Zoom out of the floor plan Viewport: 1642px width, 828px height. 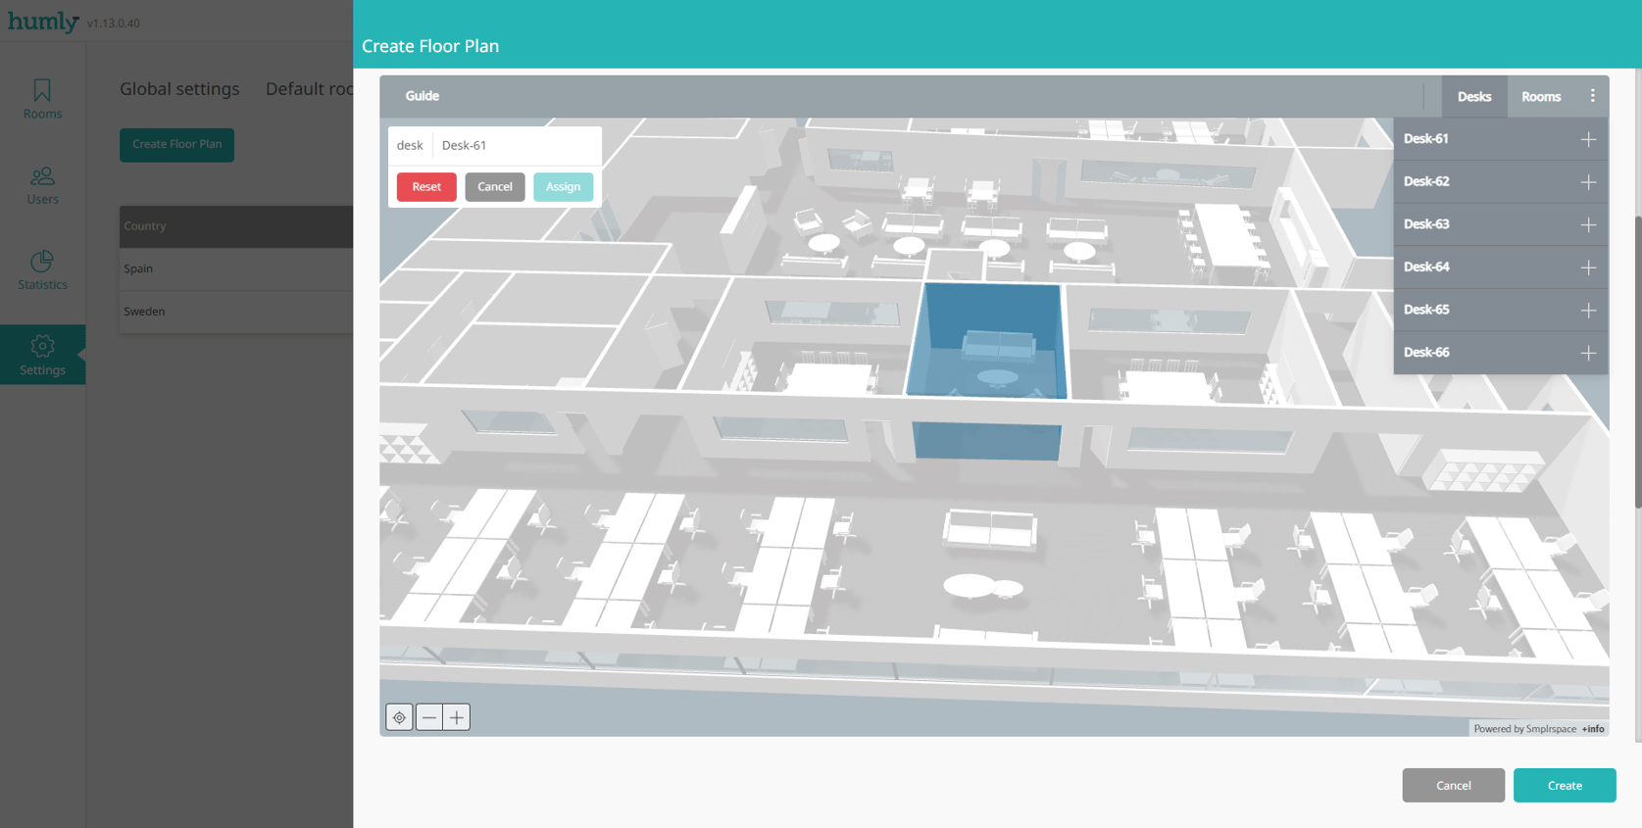tap(428, 717)
